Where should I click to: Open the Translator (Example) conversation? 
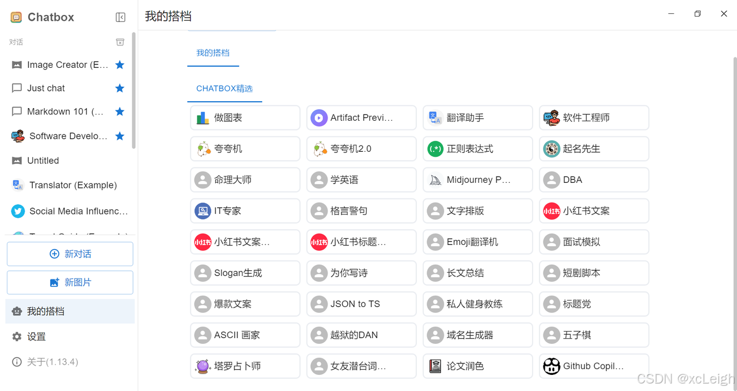tap(68, 185)
